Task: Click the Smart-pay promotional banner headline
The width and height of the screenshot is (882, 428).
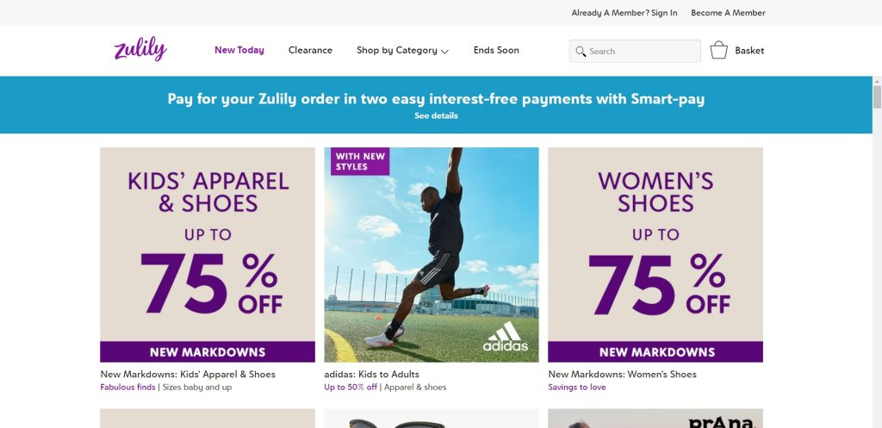Action: pyautogui.click(x=436, y=99)
